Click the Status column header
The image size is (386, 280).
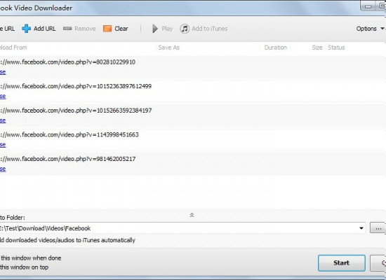pos(336,48)
